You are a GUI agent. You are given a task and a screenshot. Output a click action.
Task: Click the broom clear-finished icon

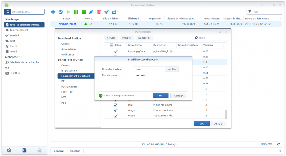(106, 12)
